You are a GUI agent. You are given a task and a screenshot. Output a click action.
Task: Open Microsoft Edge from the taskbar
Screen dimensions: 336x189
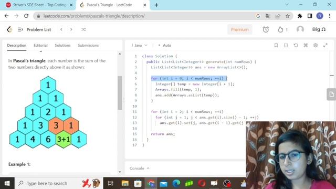coord(176,183)
